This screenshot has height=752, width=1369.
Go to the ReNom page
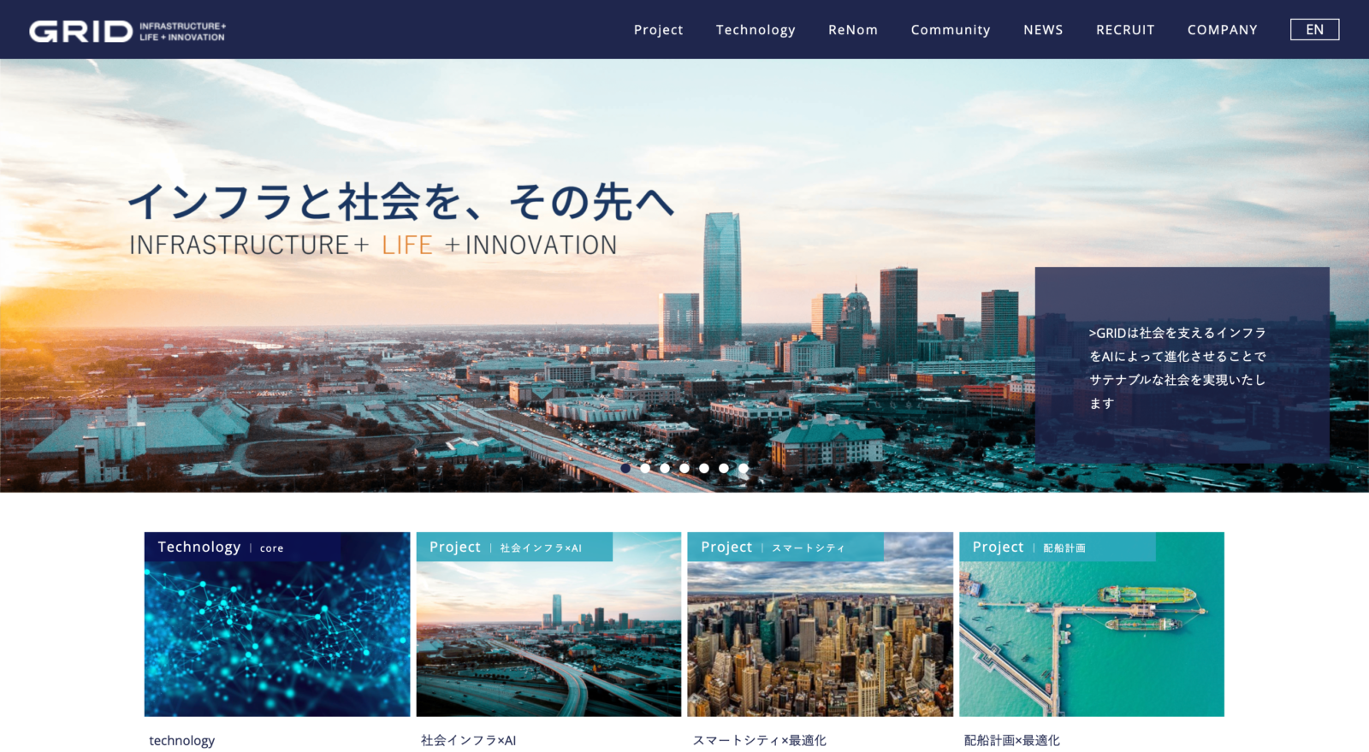point(852,30)
